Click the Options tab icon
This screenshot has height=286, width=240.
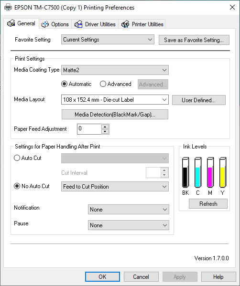[x=45, y=24]
